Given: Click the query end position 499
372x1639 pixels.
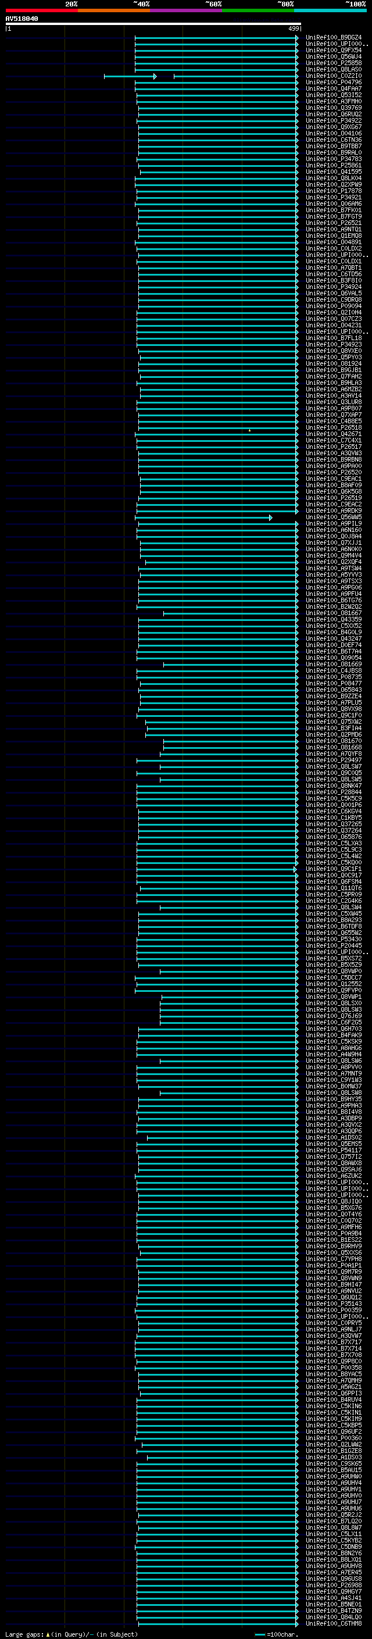Looking at the screenshot, I should tap(293, 28).
